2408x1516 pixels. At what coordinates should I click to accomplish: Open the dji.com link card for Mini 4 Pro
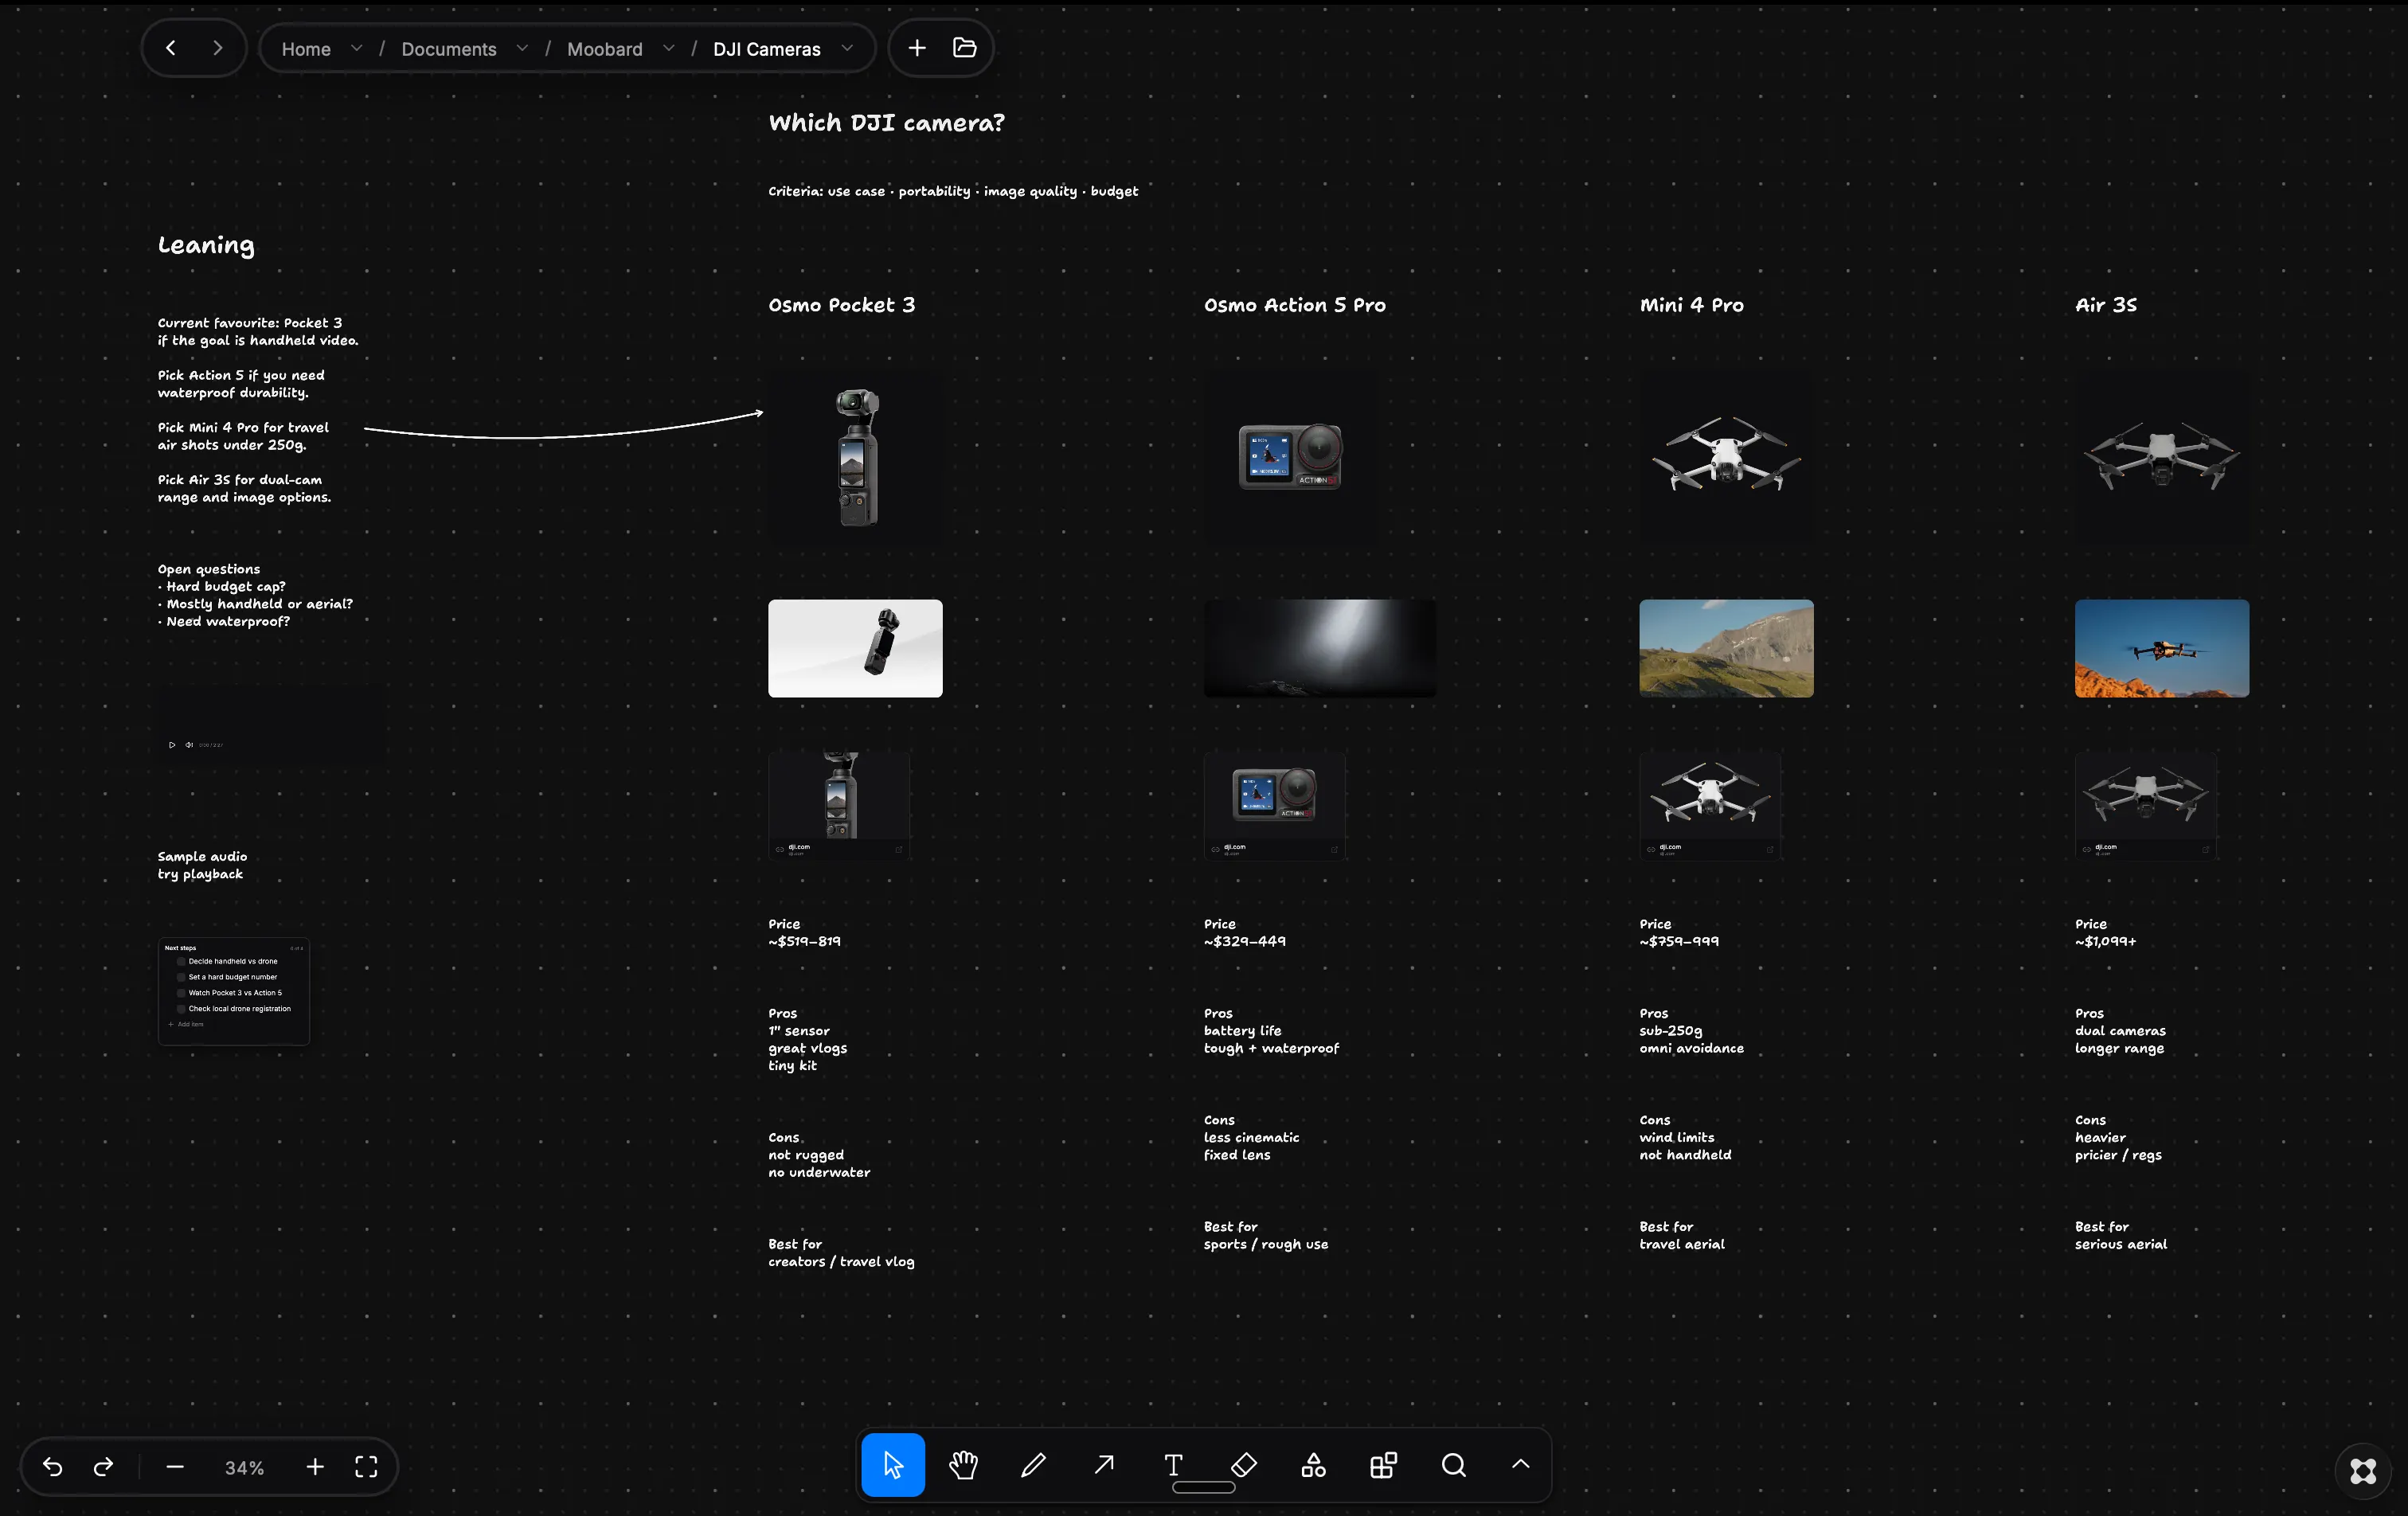click(1710, 806)
